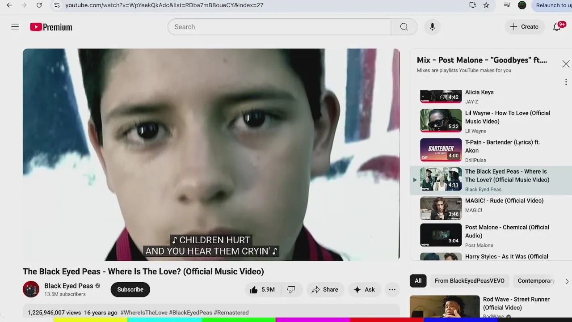Click the #BlackEyedPeas hashtag
This screenshot has width=572, height=322.
tap(190, 313)
